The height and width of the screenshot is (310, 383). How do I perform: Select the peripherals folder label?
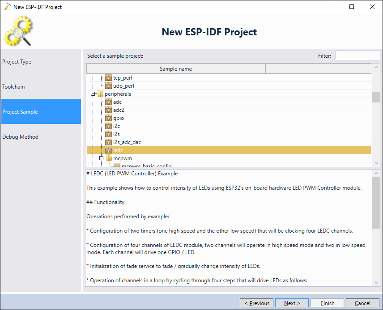pyautogui.click(x=118, y=94)
